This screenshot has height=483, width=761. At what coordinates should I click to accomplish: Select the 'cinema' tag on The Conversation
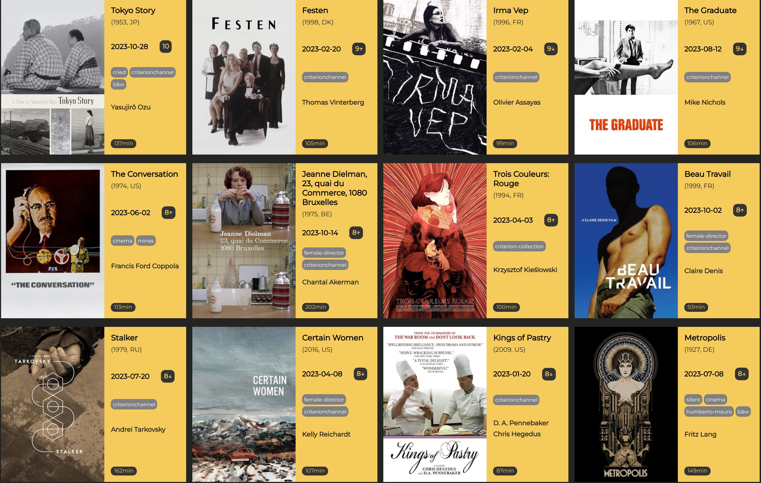pyautogui.click(x=122, y=241)
